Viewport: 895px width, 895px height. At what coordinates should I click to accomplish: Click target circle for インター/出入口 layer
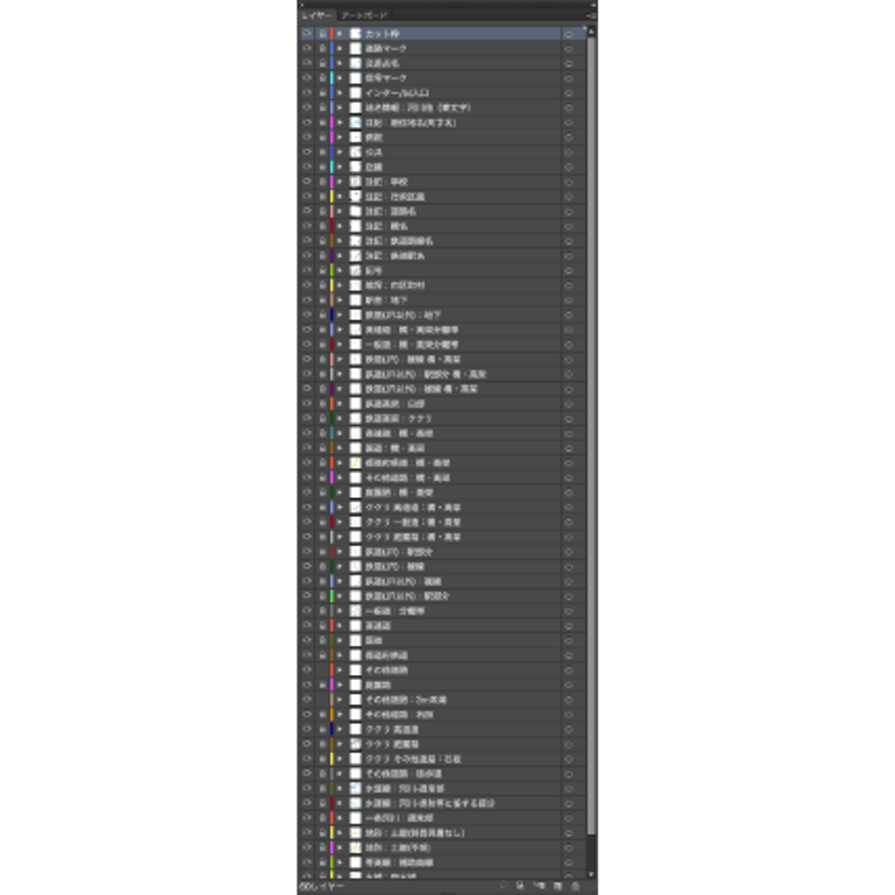pyautogui.click(x=568, y=93)
